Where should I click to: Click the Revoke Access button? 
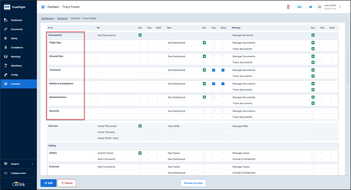pyautogui.click(x=193, y=183)
